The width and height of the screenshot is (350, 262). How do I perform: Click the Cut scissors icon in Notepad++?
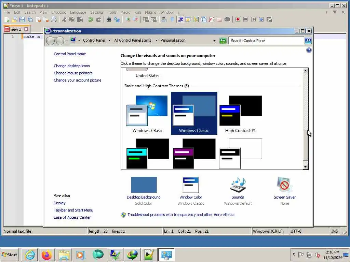pyautogui.click(x=64, y=19)
